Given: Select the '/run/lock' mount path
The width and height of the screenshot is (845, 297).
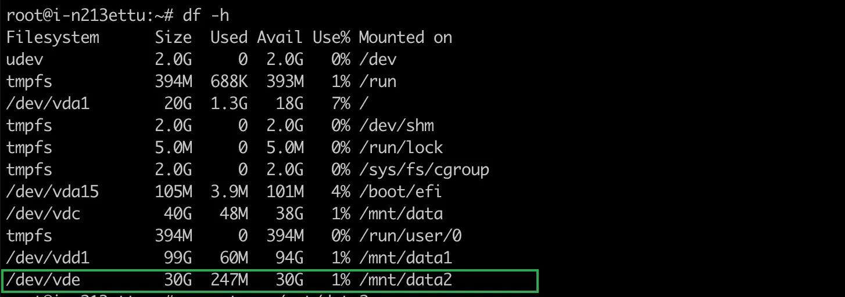Looking at the screenshot, I should [x=400, y=148].
